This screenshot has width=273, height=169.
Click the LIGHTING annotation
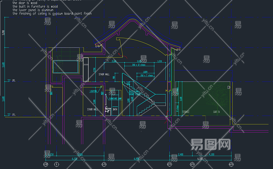click(93, 91)
